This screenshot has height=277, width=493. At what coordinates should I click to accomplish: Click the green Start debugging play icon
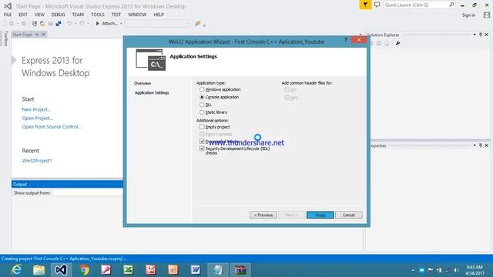click(98, 24)
